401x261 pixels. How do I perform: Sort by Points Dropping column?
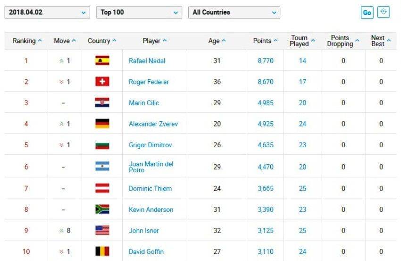coord(343,41)
